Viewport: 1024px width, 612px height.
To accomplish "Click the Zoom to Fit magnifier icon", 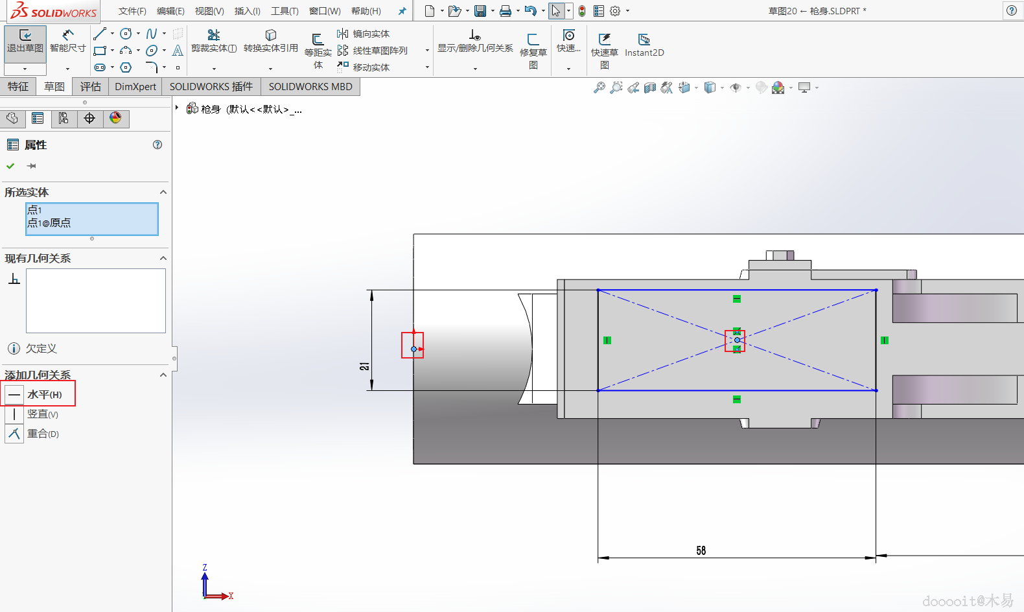I will 599,88.
